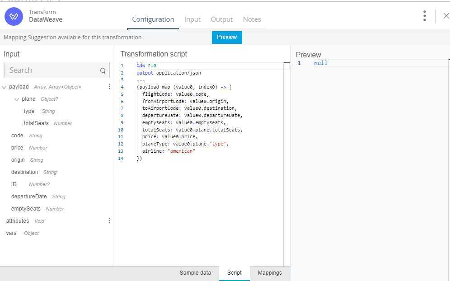The image size is (450, 281).
Task: Open the Sample data view
Action: [195, 273]
